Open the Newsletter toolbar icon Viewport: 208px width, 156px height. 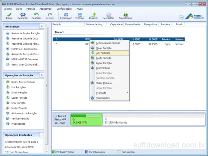pos(108,15)
